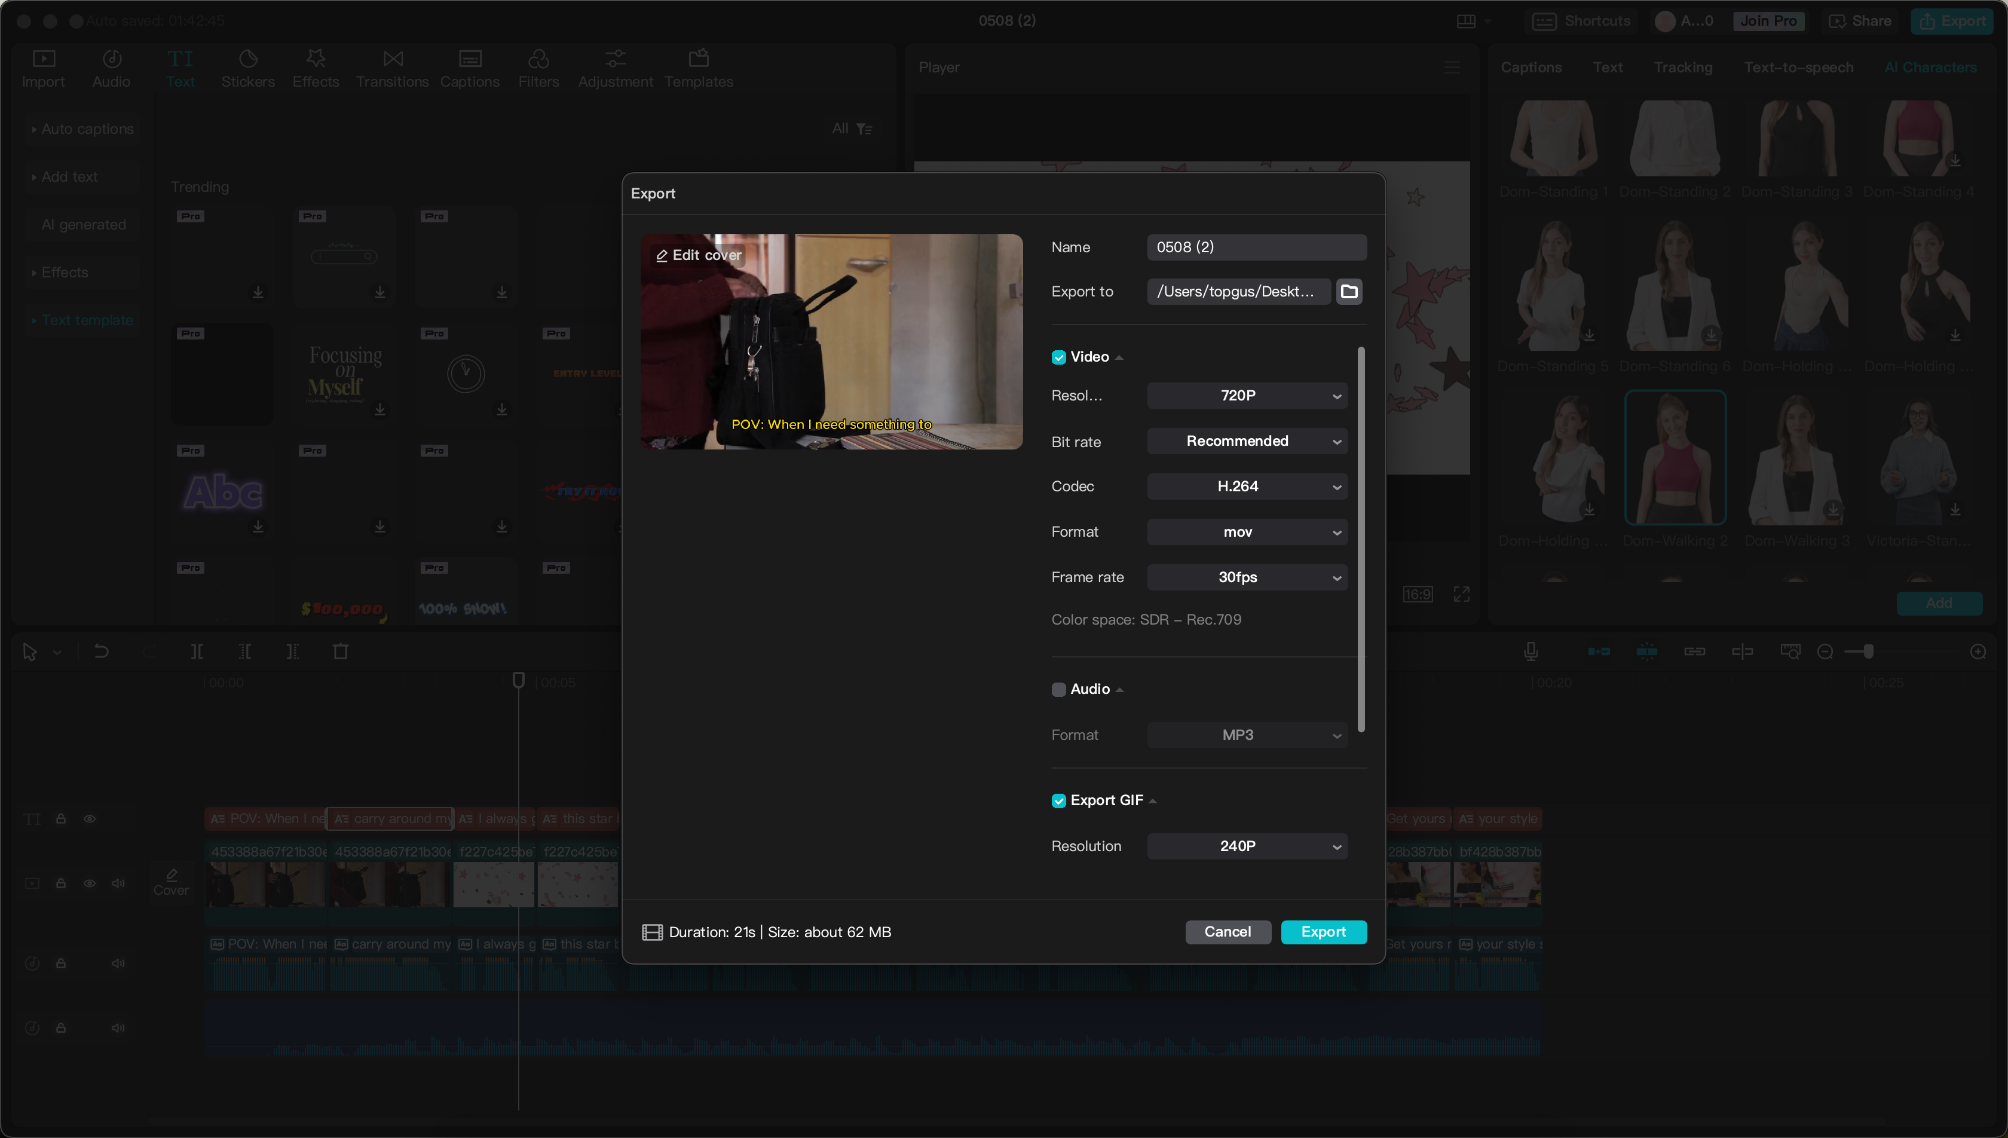Image resolution: width=2008 pixels, height=1138 pixels.
Task: Click the Join Pro button
Action: point(1768,21)
